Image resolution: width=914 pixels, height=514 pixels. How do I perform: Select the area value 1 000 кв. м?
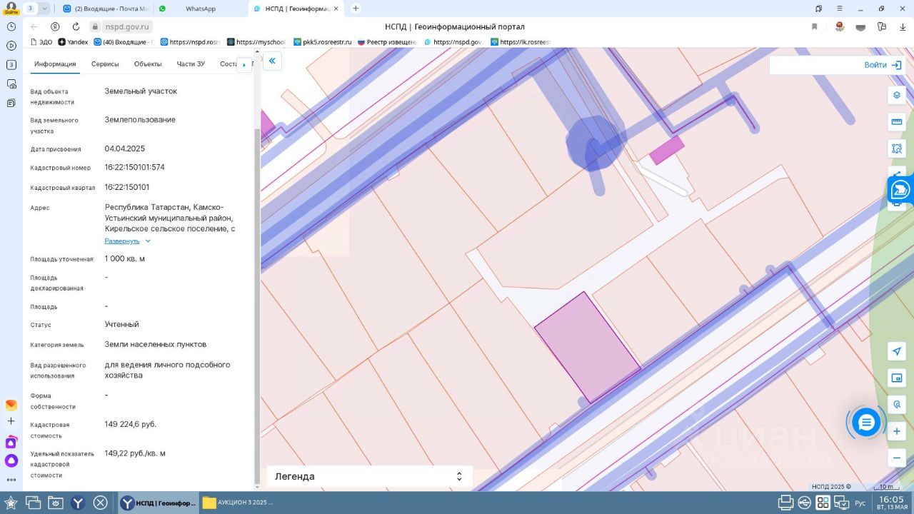tap(125, 258)
